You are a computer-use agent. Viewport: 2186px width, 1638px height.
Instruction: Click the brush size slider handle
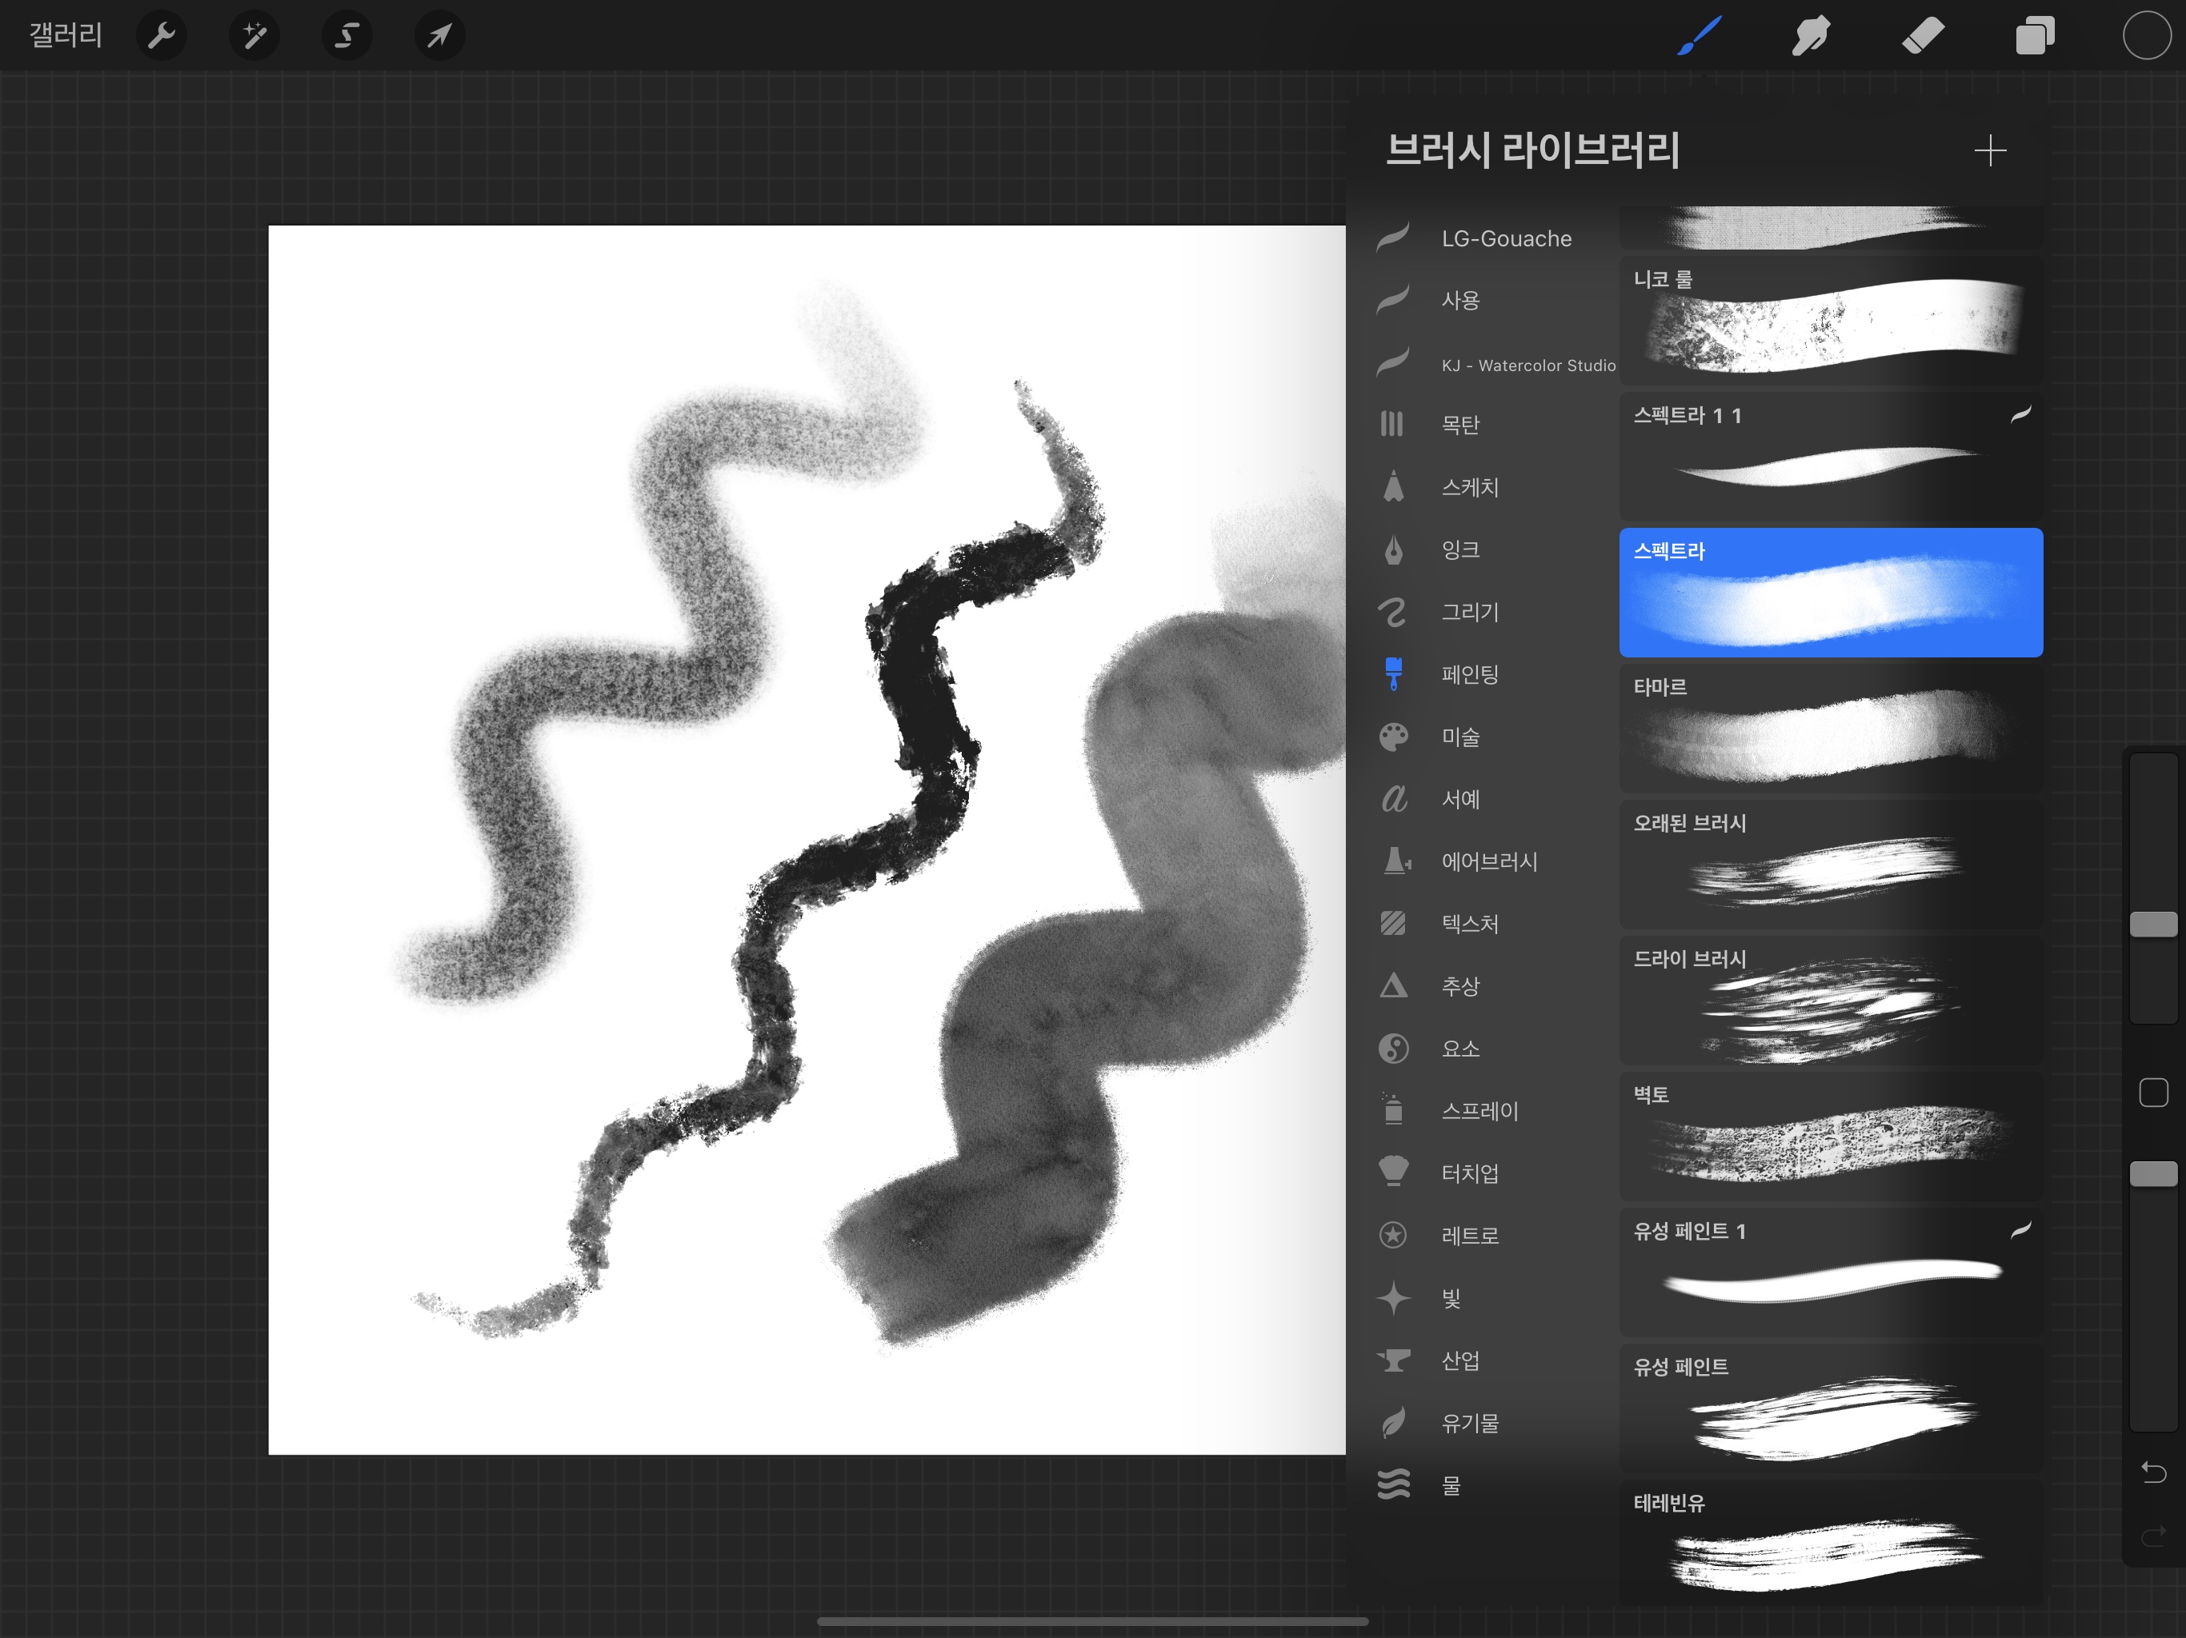2153,925
